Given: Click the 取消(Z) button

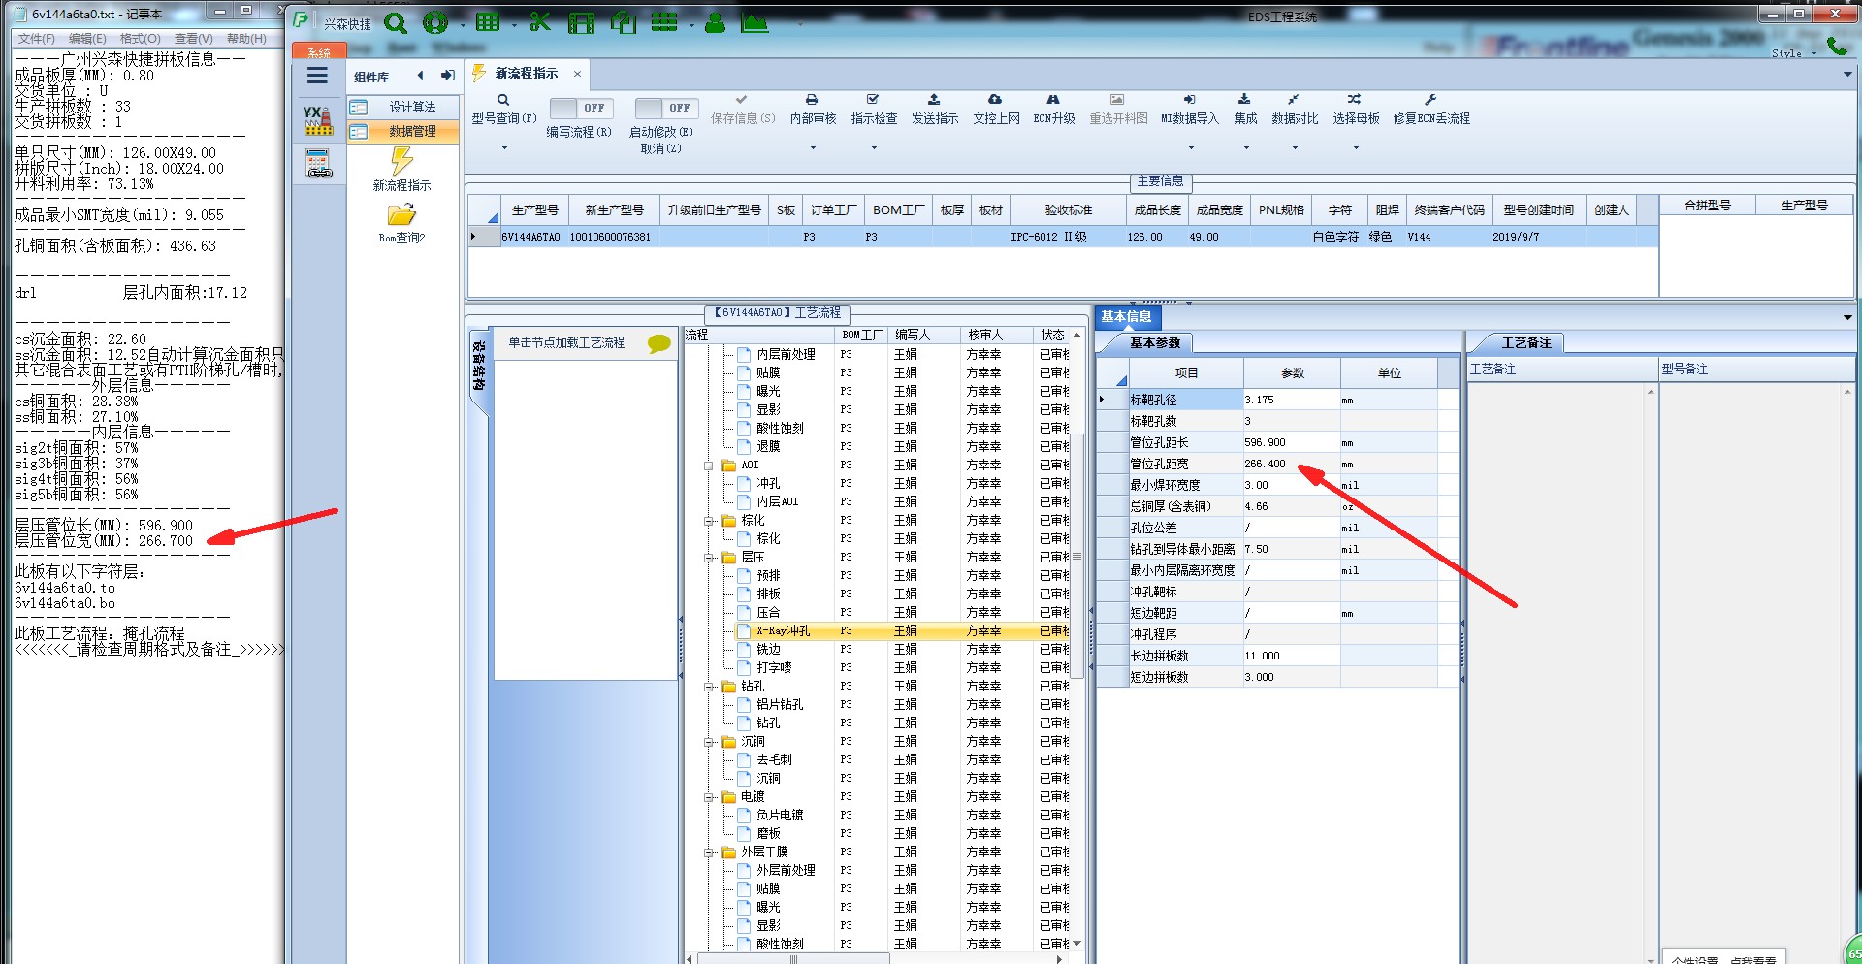Looking at the screenshot, I should 660,148.
